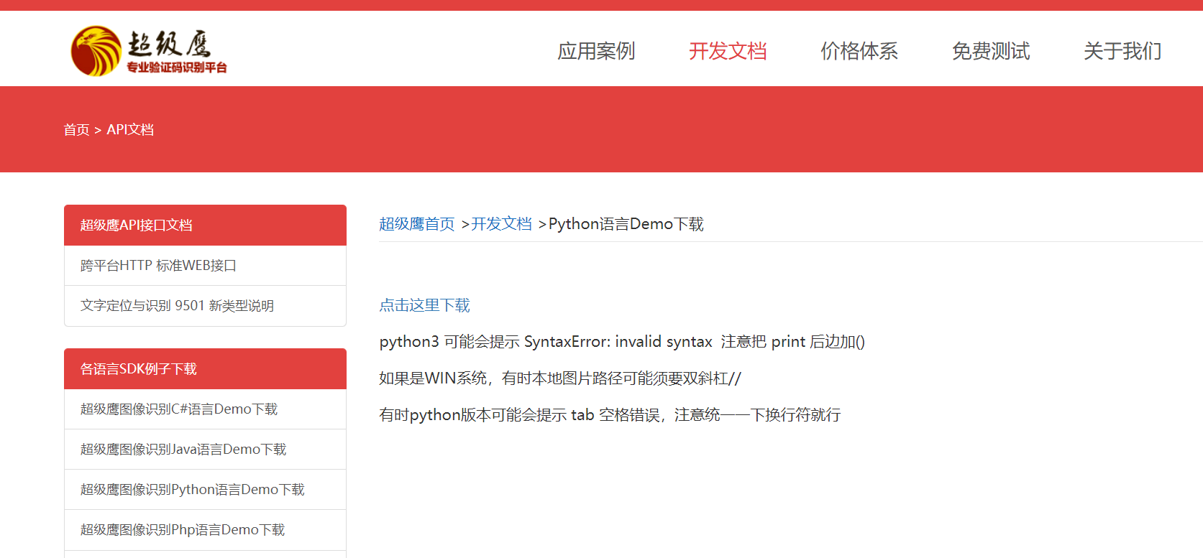
Task: Click 首页 in the red banner breadcrumb
Action: [x=76, y=130]
